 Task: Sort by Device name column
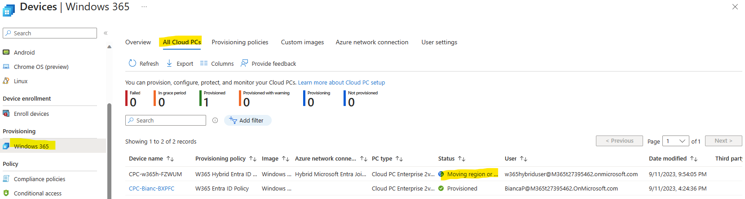[170, 159]
